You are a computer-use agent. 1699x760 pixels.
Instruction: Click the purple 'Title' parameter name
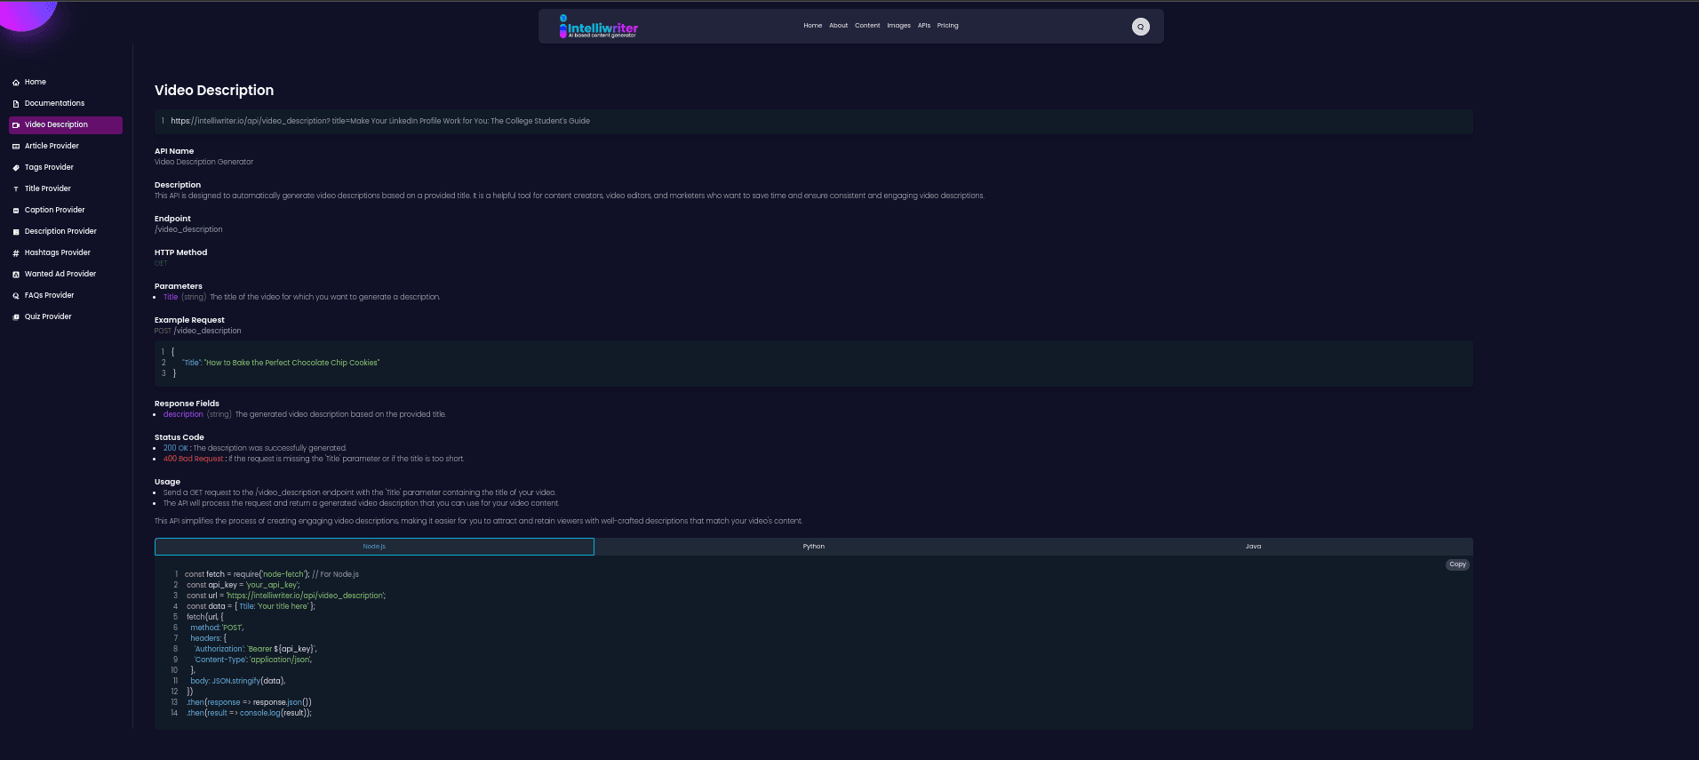pyautogui.click(x=171, y=297)
